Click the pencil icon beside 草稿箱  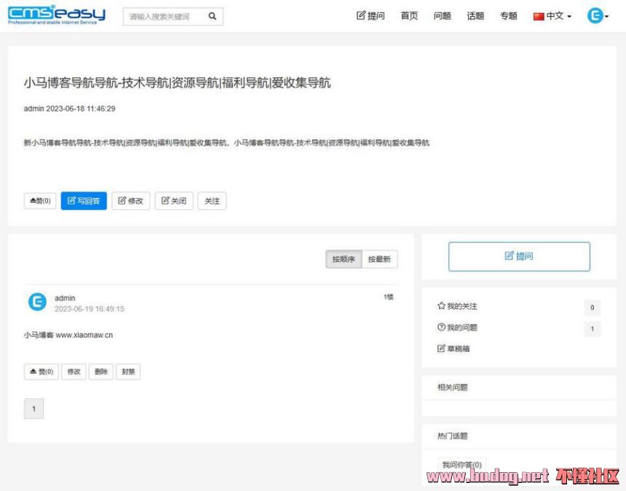pos(441,348)
